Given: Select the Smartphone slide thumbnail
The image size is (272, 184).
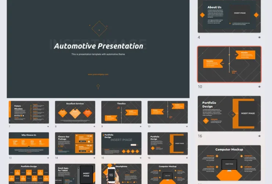Looking at the screenshot, I should [121, 174].
